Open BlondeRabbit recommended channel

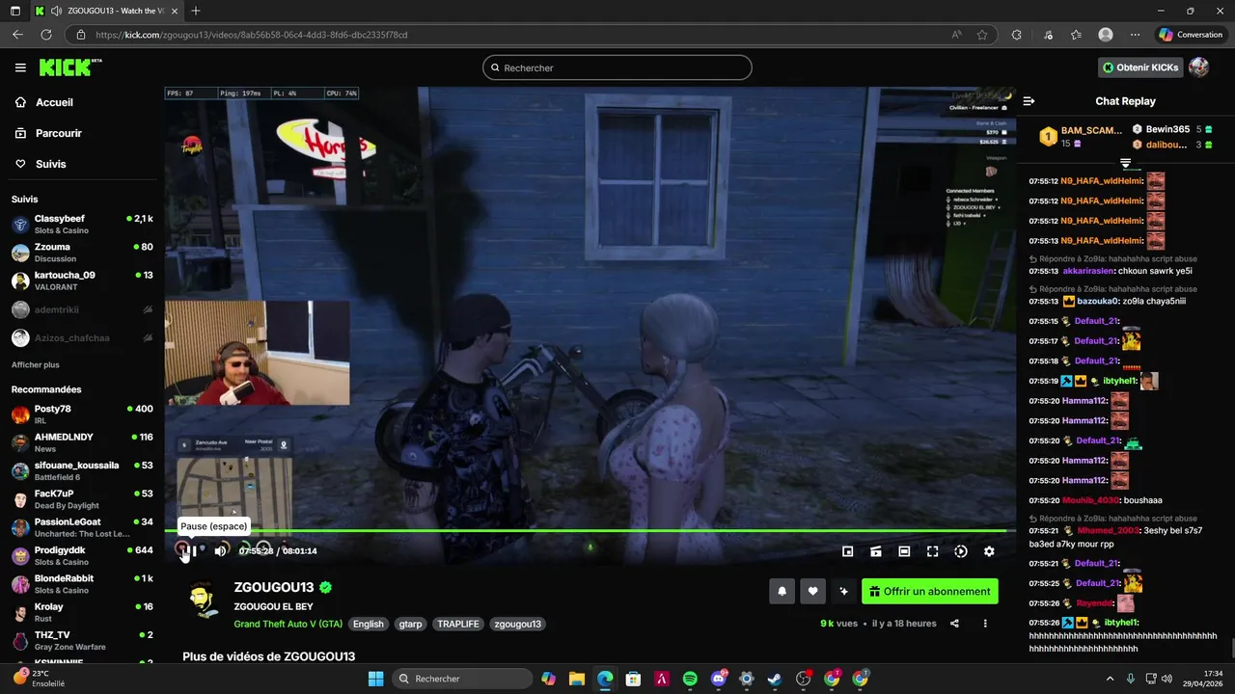click(x=82, y=584)
